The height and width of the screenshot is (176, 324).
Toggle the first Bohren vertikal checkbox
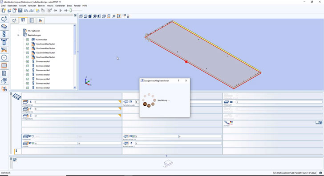28,61
